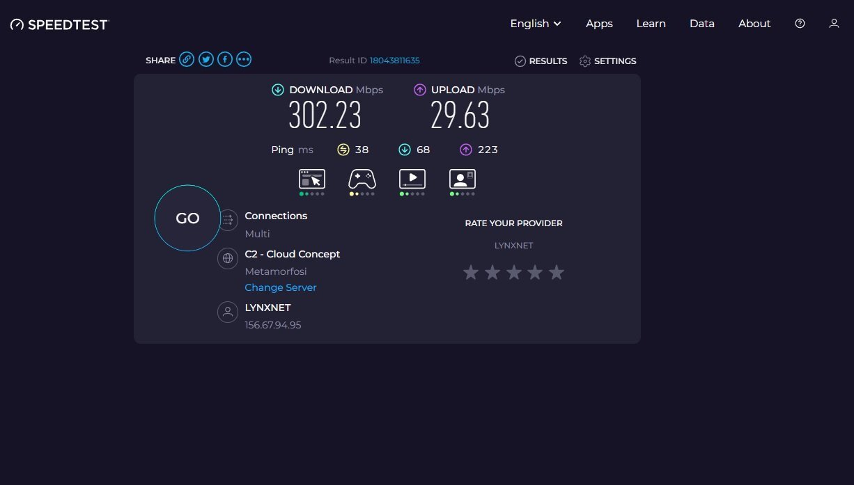Open the help question mark icon

(x=800, y=24)
